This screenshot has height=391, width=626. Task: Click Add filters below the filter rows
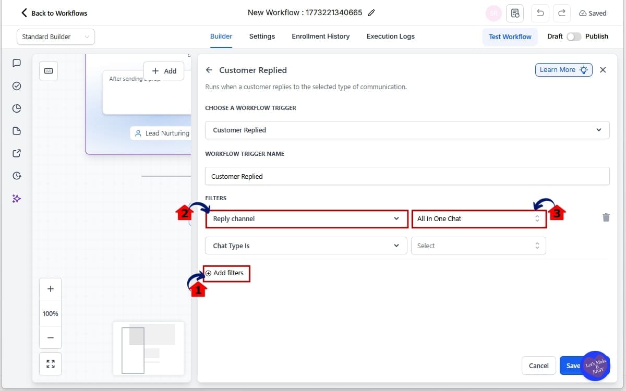click(226, 273)
